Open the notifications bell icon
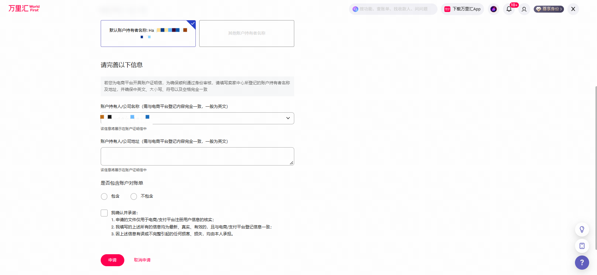The image size is (597, 275). tap(509, 9)
